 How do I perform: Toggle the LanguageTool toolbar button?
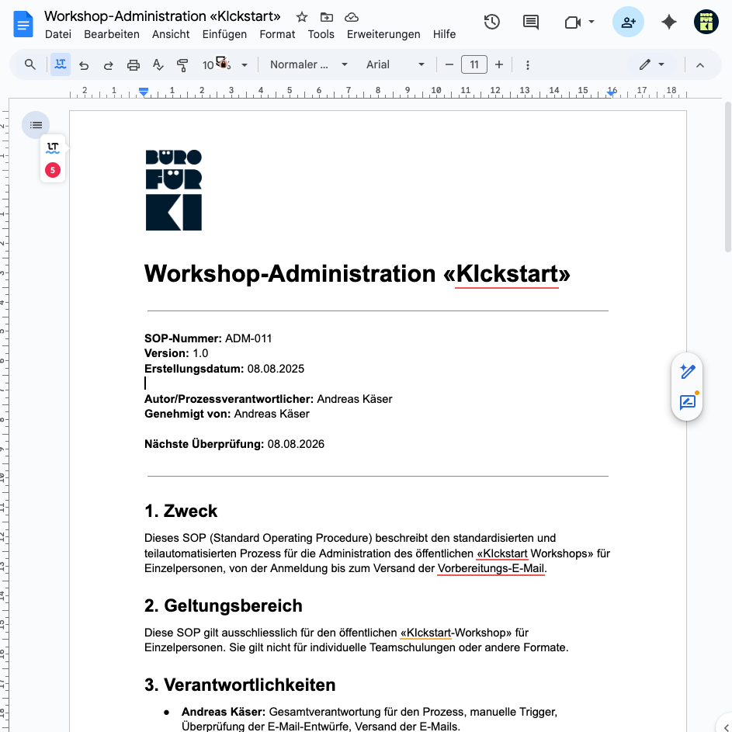61,64
